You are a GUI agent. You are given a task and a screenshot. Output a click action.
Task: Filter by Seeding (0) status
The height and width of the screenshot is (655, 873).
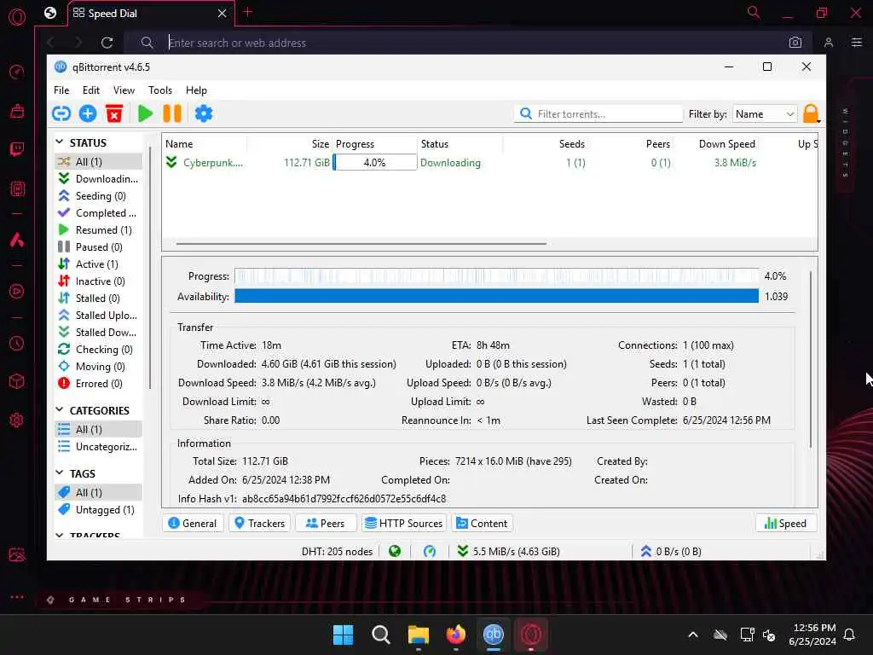click(99, 195)
